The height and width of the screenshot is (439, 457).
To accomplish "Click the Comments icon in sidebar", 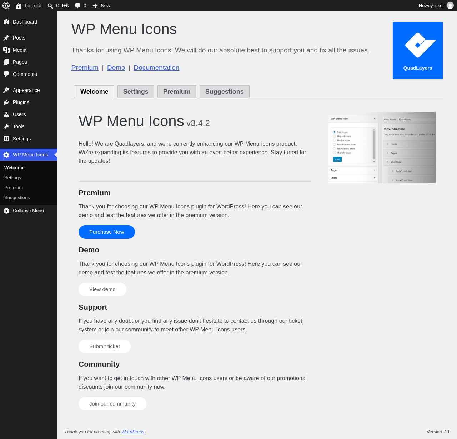I will (6, 74).
